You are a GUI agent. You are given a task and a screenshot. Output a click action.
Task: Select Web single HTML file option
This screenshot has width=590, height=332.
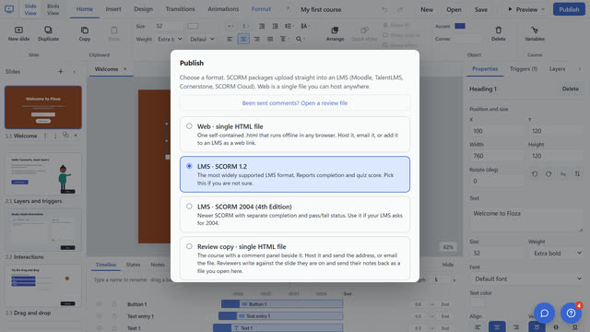point(295,134)
